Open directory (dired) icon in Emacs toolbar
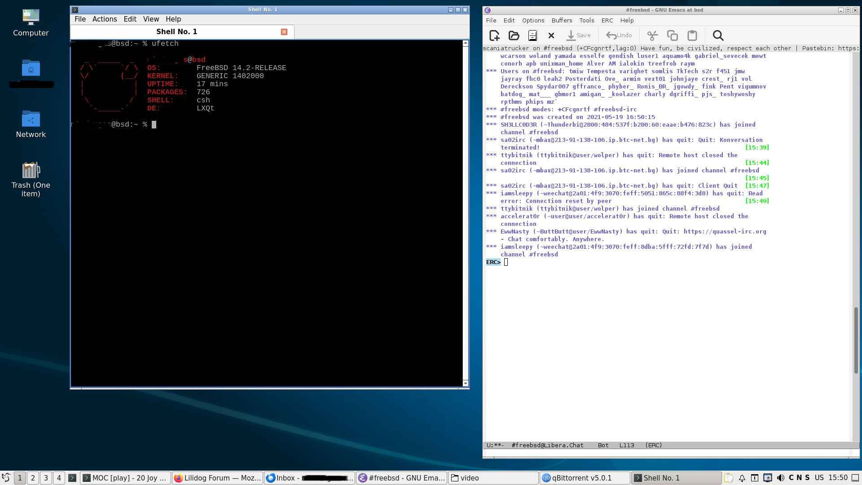 tap(532, 35)
